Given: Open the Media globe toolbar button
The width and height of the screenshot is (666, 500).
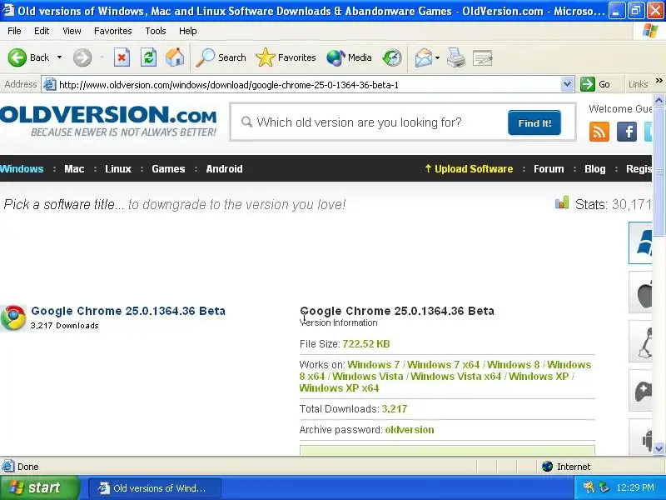Looking at the screenshot, I should pos(349,57).
